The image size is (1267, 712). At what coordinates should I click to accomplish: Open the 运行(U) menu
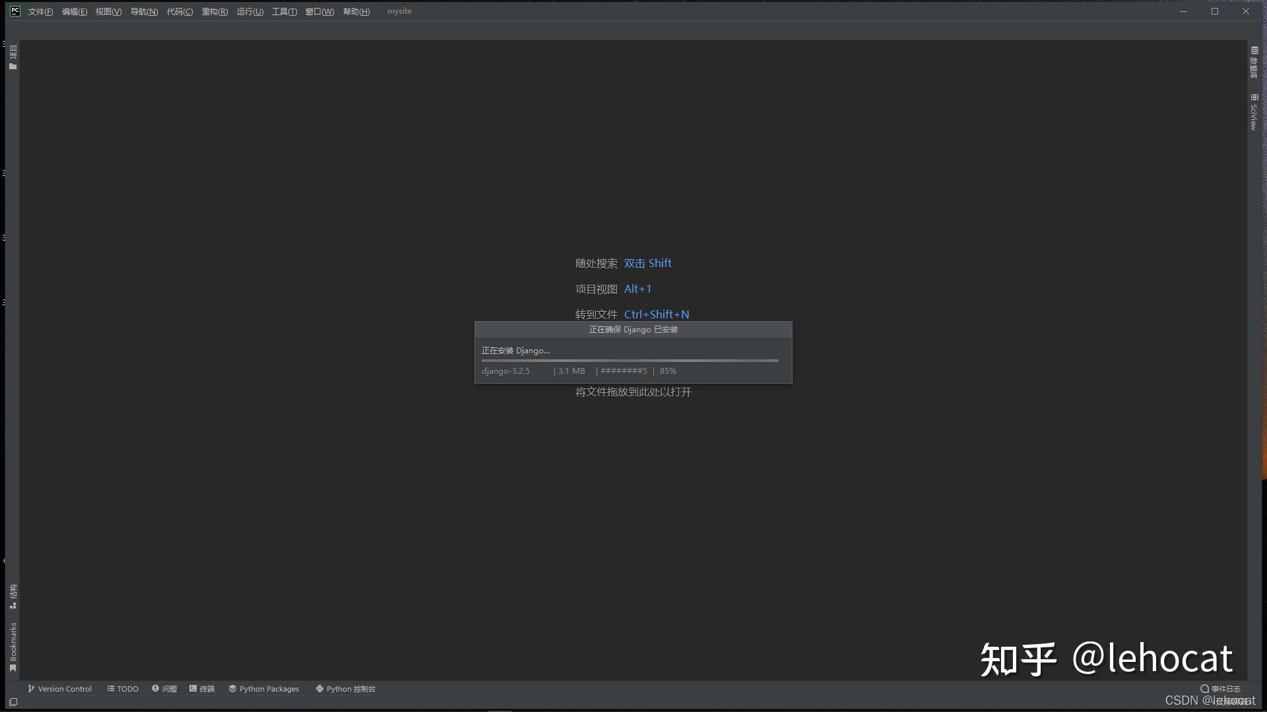(x=249, y=12)
